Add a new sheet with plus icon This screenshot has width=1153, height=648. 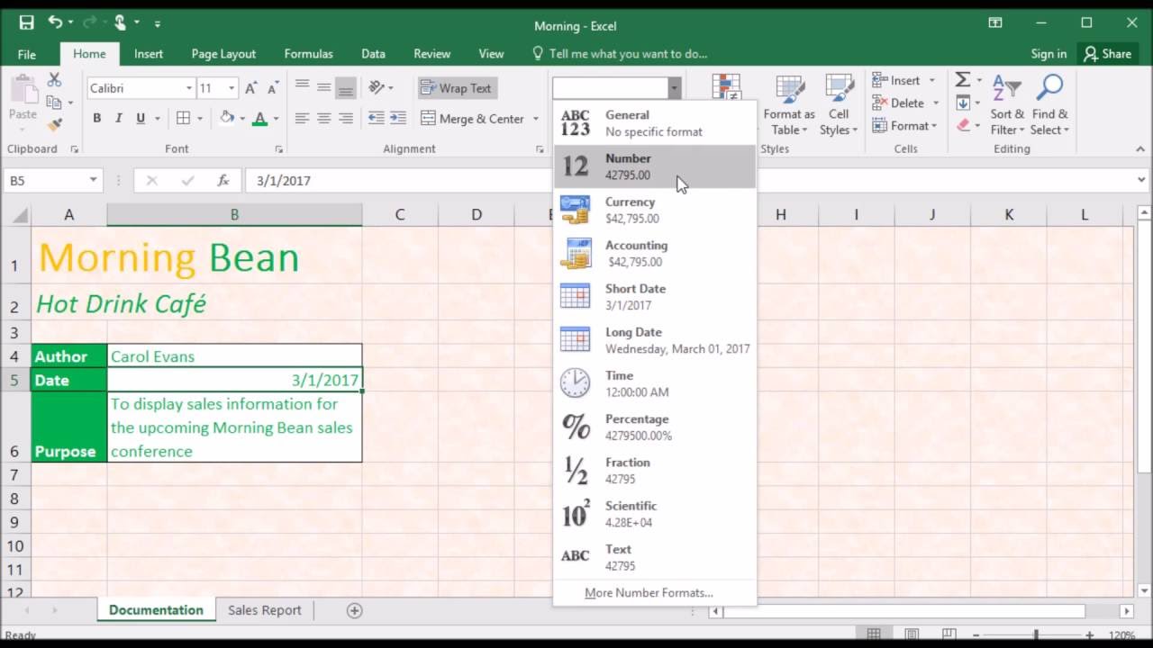[354, 610]
